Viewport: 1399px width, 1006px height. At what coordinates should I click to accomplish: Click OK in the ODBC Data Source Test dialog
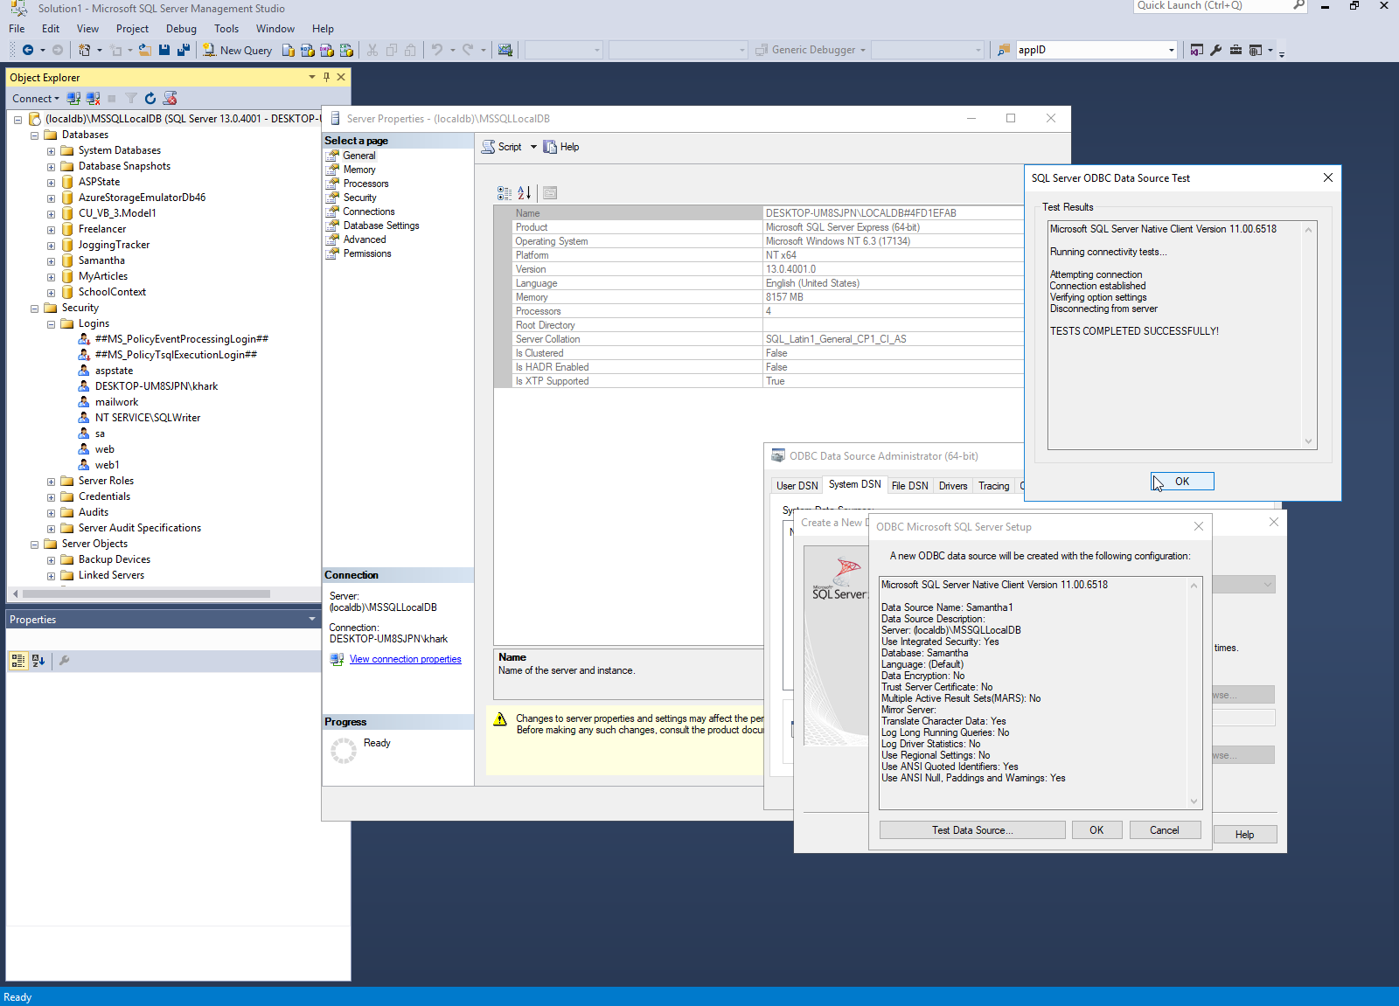point(1182,482)
